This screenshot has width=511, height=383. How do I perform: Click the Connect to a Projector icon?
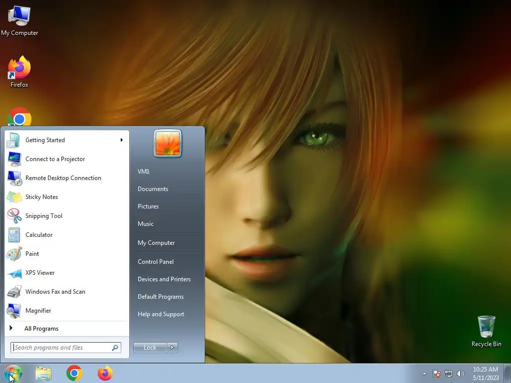[x=13, y=159]
